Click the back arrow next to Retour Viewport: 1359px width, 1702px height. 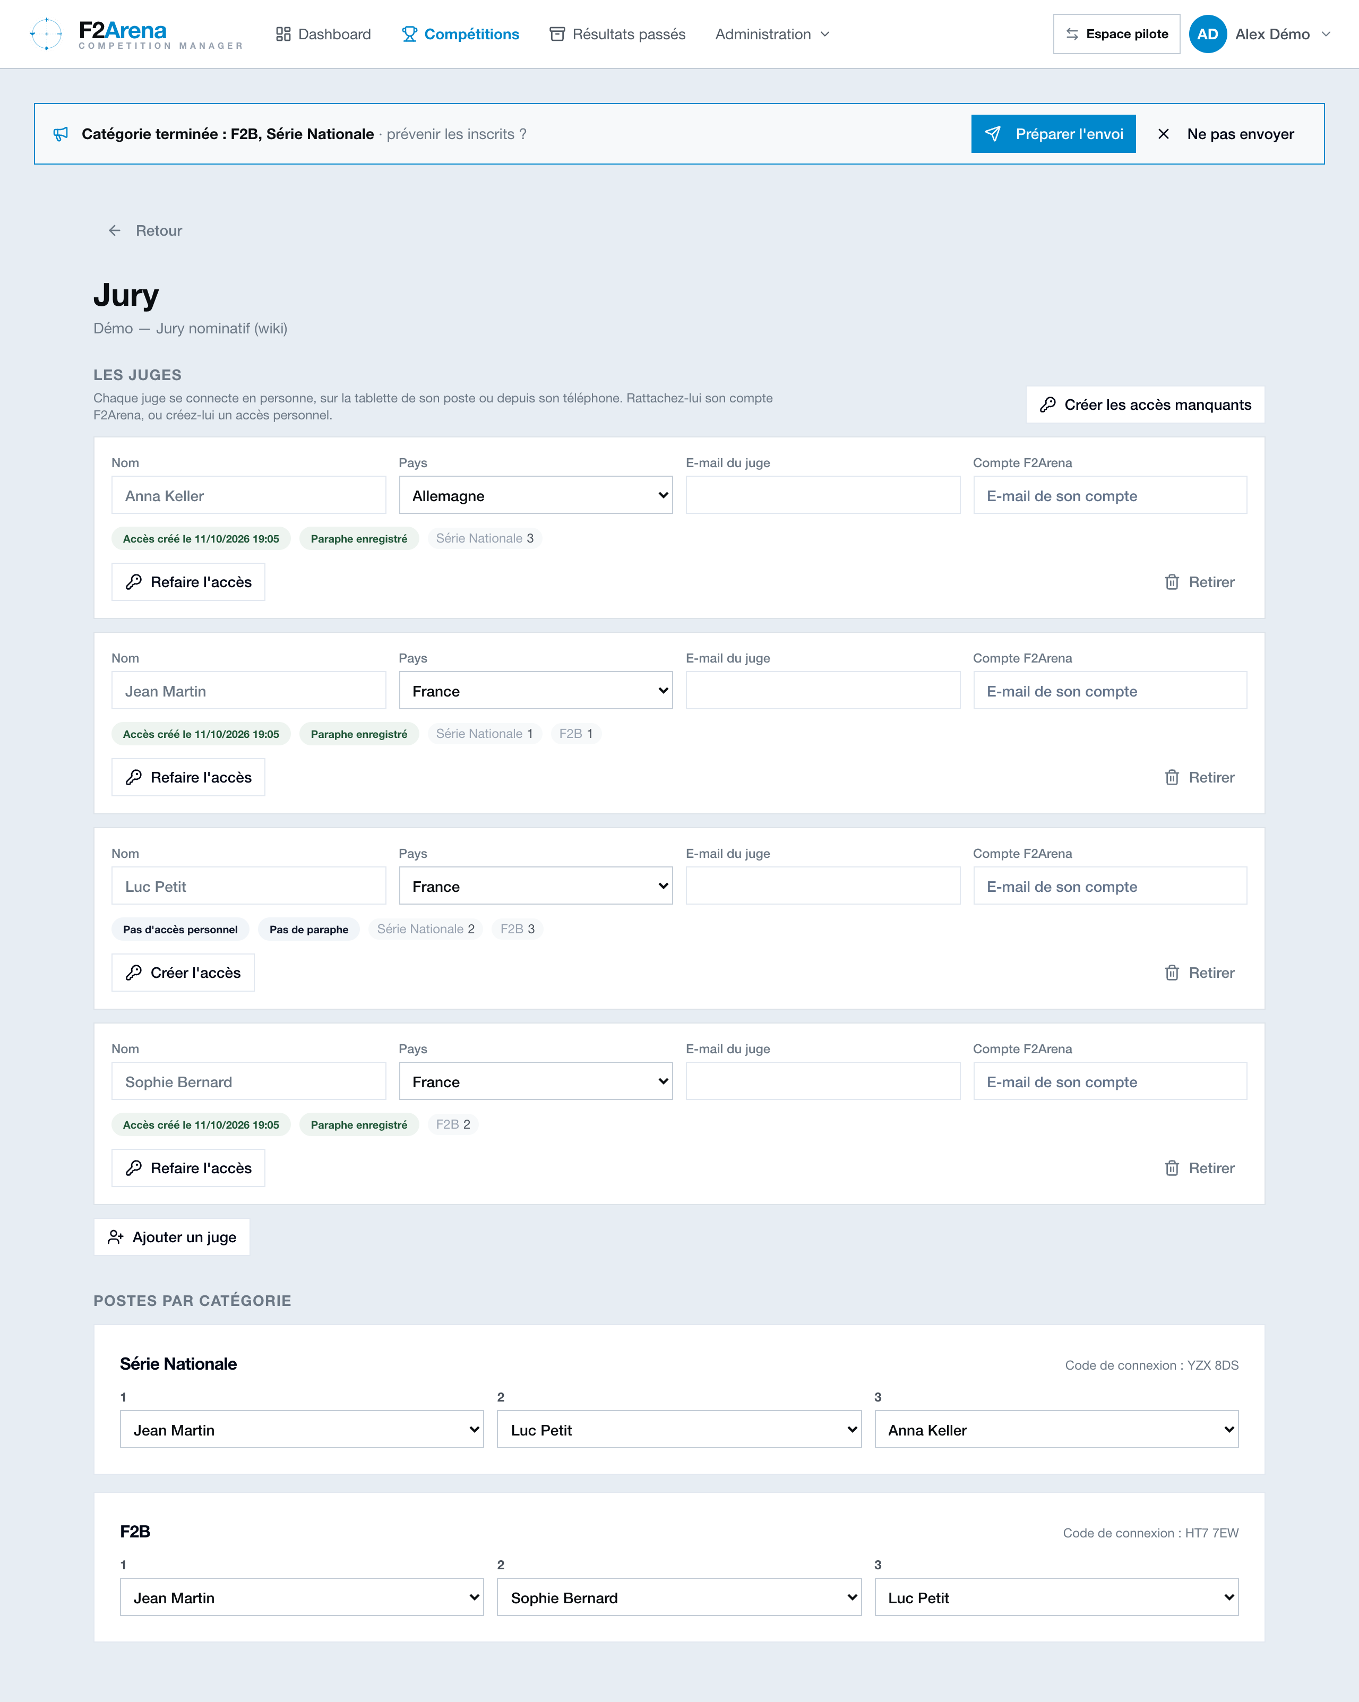pyautogui.click(x=115, y=230)
